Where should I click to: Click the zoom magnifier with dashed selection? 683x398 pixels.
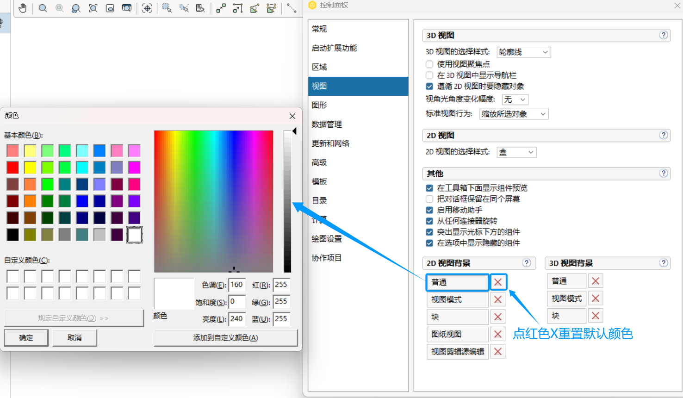pos(76,8)
